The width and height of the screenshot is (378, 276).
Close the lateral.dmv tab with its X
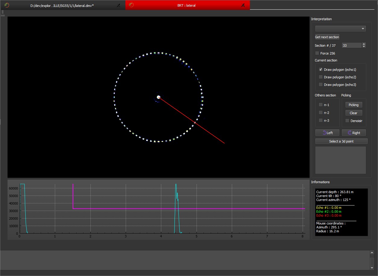tap(118, 5)
